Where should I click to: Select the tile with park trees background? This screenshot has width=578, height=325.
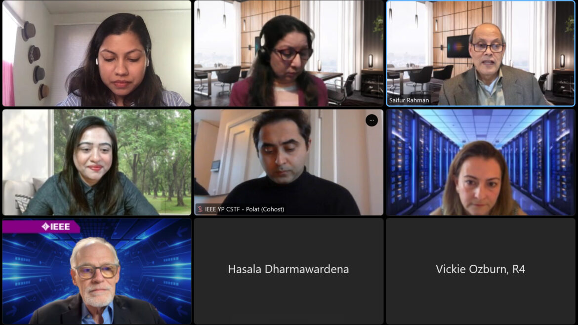tap(97, 162)
